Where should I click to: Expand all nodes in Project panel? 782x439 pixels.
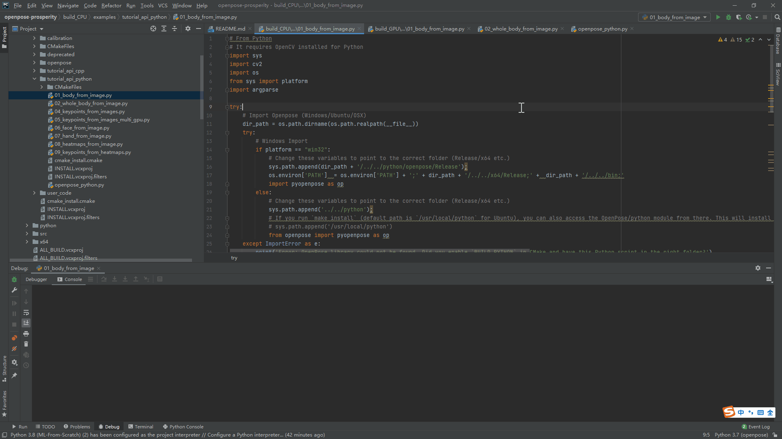[x=164, y=29]
